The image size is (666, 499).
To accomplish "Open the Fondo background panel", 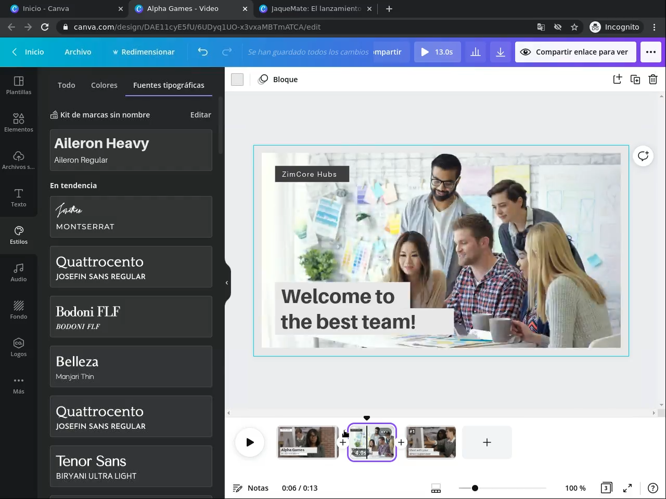I will pos(19,310).
